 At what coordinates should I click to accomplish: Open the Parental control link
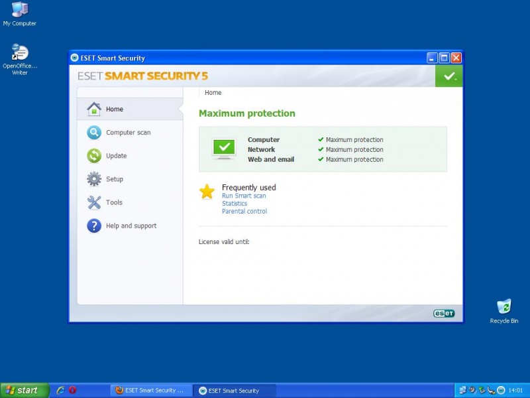(244, 211)
